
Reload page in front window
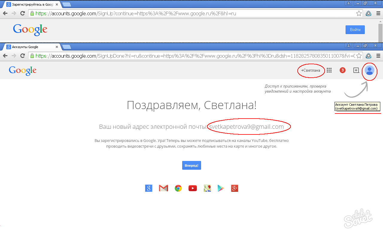coord(22,56)
